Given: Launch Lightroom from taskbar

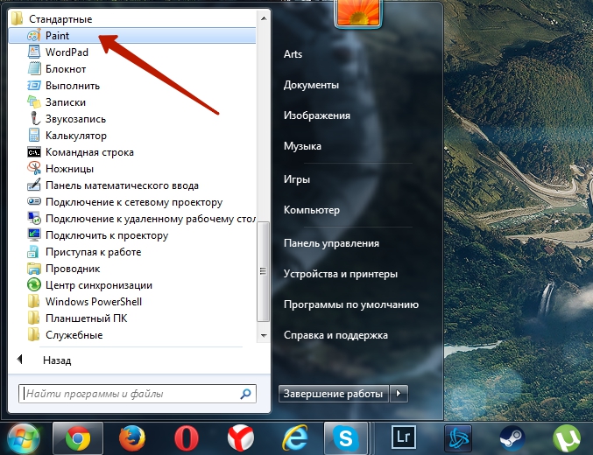Looking at the screenshot, I should [x=404, y=438].
